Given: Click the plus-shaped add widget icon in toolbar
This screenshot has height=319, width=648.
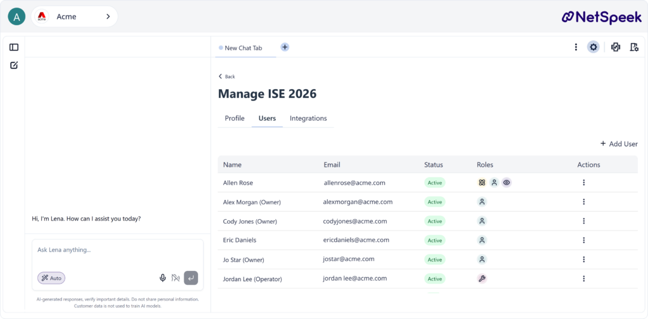Looking at the screenshot, I should point(615,47).
